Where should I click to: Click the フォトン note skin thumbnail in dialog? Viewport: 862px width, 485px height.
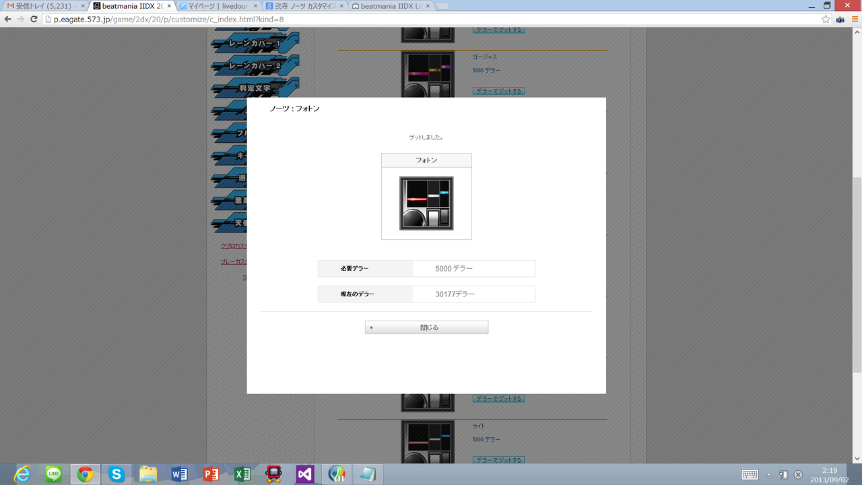[x=426, y=203]
